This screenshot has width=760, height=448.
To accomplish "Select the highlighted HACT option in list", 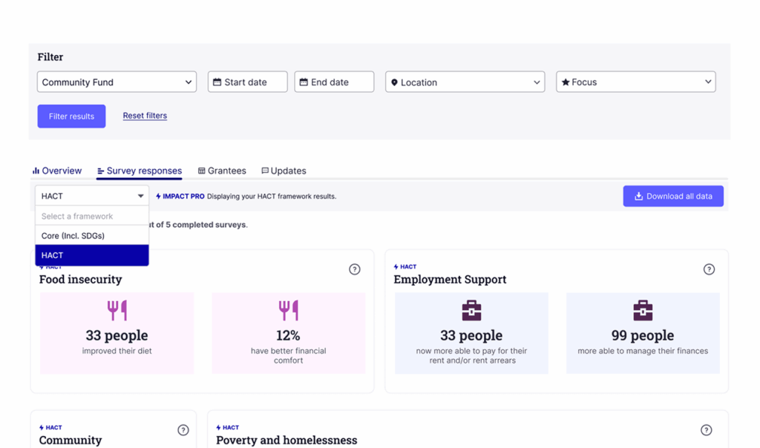I will click(91, 255).
